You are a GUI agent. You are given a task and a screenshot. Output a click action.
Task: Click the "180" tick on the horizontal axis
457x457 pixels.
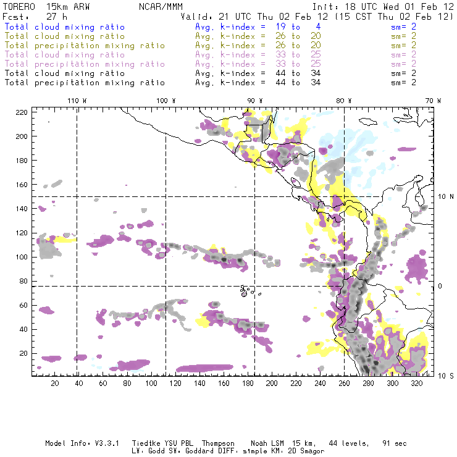pyautogui.click(x=248, y=384)
